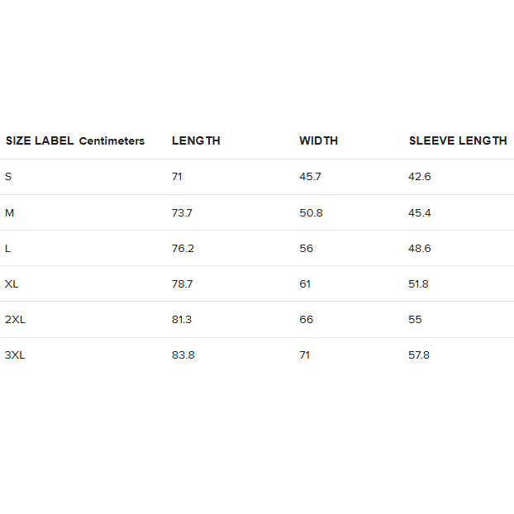The image size is (514, 514).
Task: Select the WIDTH column header
Action: tap(318, 140)
